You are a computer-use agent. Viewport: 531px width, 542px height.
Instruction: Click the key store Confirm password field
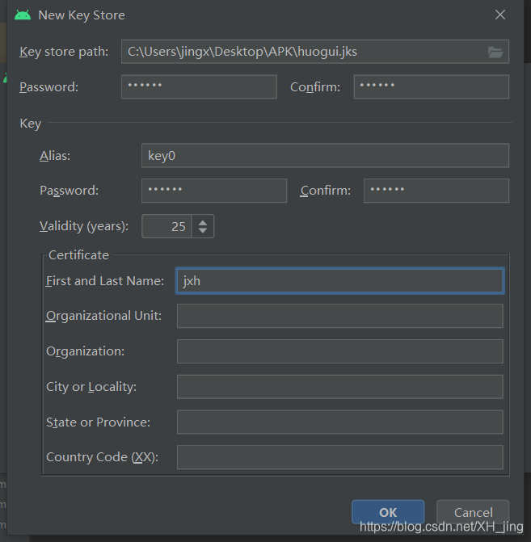point(432,86)
